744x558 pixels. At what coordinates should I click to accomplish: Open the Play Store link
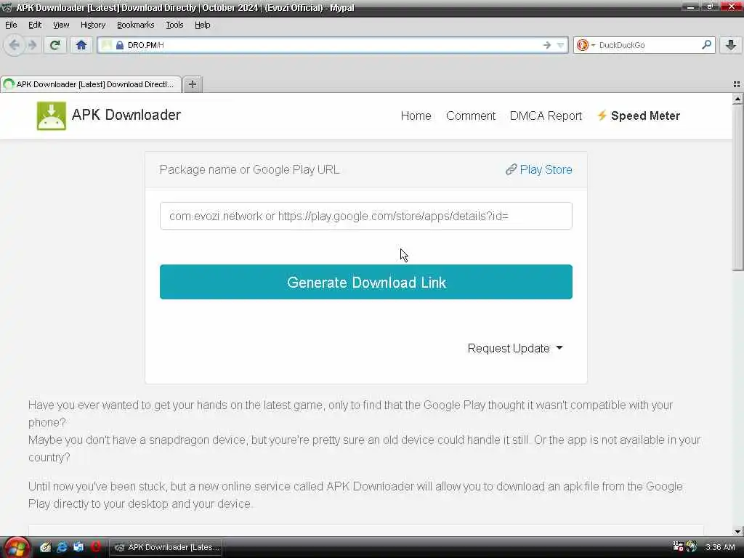pyautogui.click(x=546, y=169)
